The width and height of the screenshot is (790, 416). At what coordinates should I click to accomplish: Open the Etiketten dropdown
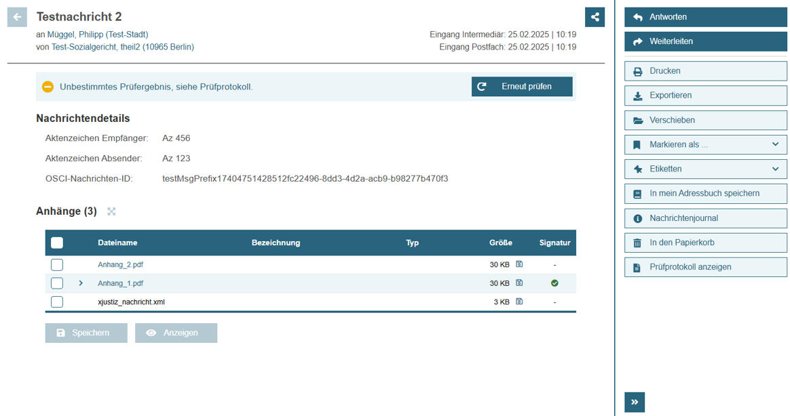coord(705,169)
